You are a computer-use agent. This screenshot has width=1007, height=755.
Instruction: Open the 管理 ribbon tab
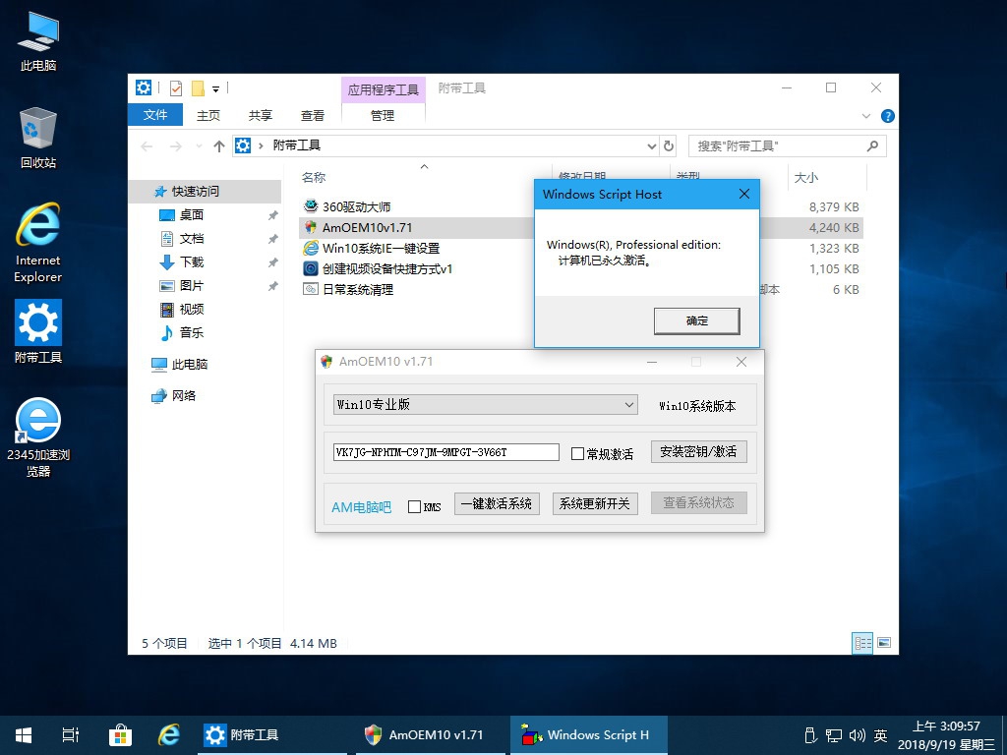click(383, 116)
